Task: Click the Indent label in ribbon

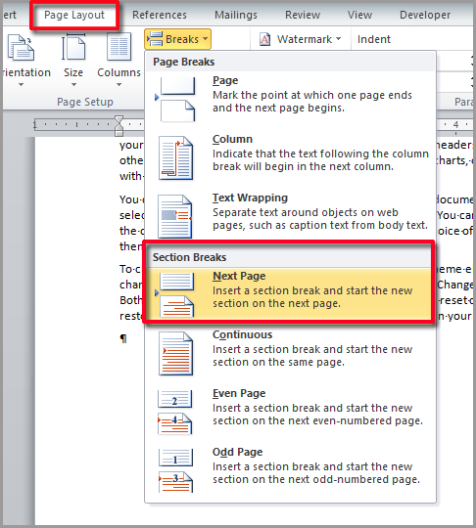Action: point(374,39)
